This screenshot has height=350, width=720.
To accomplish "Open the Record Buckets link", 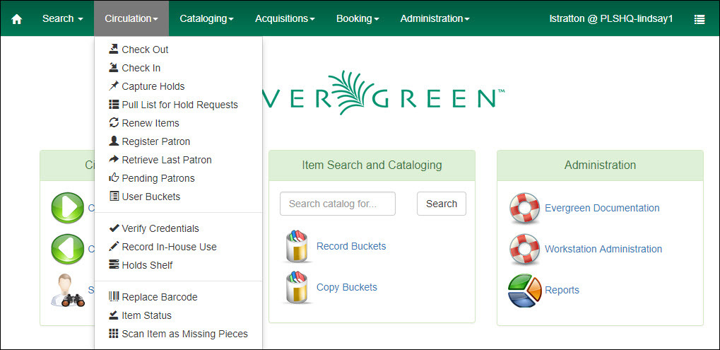I will tap(351, 246).
